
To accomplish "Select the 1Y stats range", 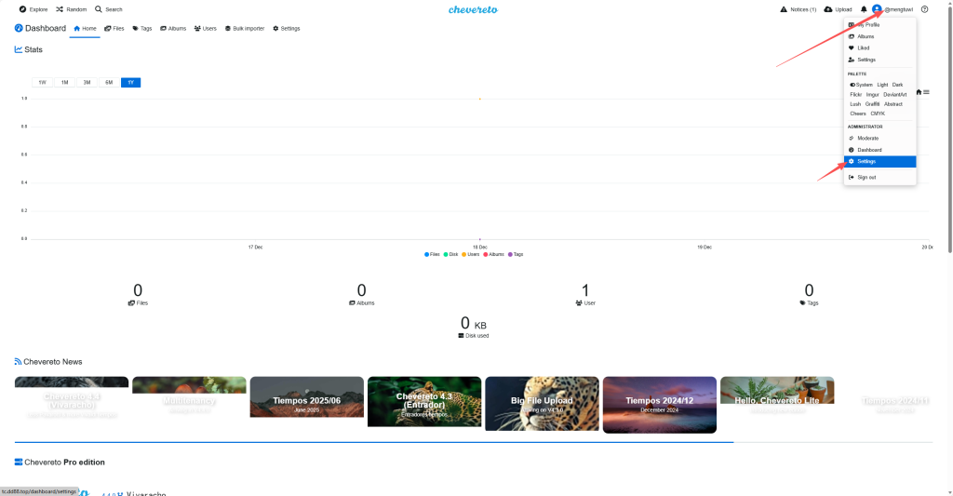I will 130,83.
